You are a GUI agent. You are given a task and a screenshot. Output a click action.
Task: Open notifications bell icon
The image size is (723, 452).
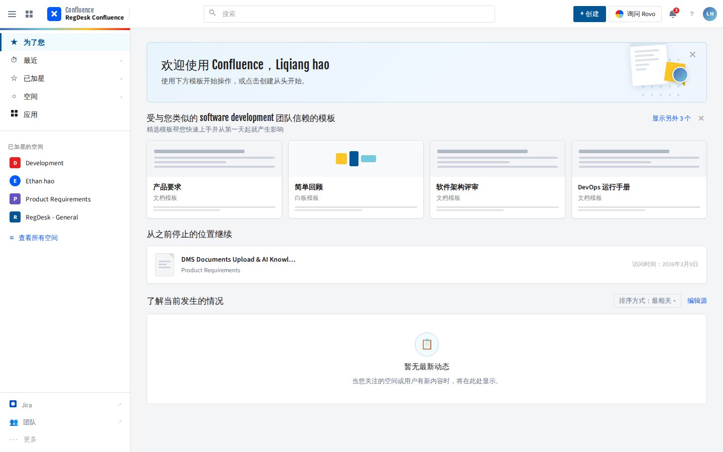tap(673, 14)
